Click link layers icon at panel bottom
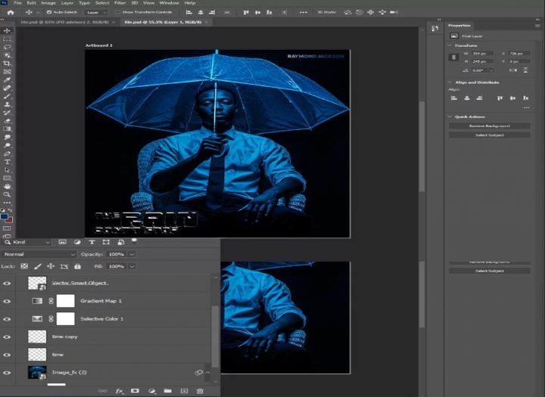The width and height of the screenshot is (545, 397). 102,391
